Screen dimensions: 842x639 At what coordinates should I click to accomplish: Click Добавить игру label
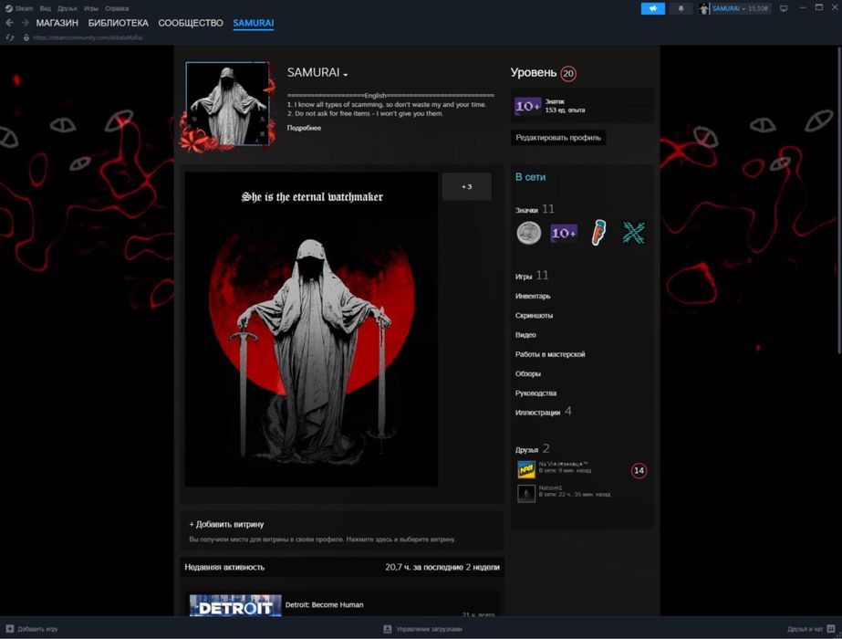point(37,629)
